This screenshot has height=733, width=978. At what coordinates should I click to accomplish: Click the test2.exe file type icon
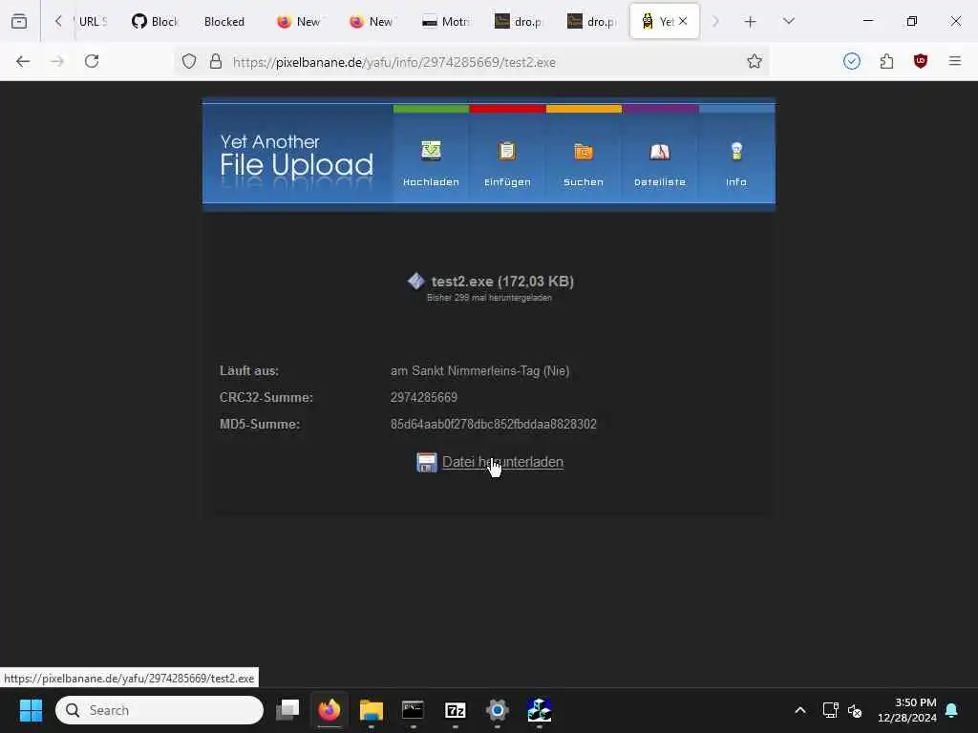pyautogui.click(x=416, y=282)
